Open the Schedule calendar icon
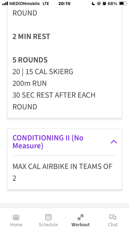The height and width of the screenshot is (230, 129). (x=48, y=217)
